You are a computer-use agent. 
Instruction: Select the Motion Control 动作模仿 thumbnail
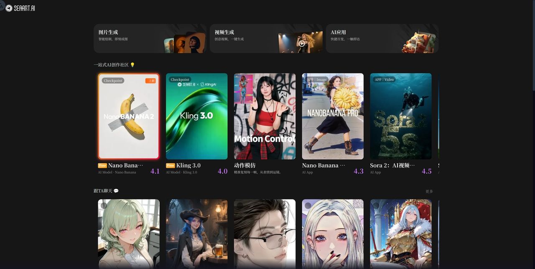click(265, 116)
